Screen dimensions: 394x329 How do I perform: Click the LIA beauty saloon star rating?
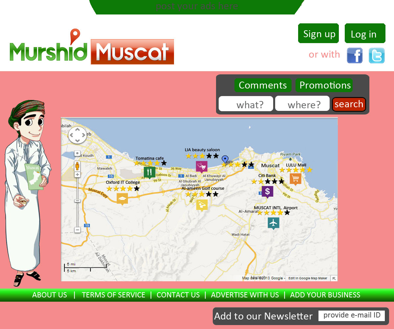(202, 156)
